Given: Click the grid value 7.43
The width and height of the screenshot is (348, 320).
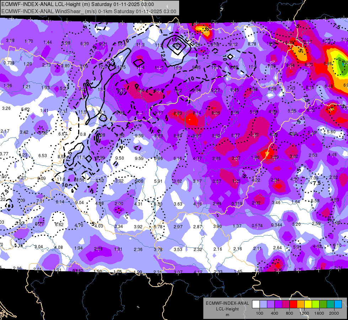Looking at the screenshot, I should coord(291,88).
